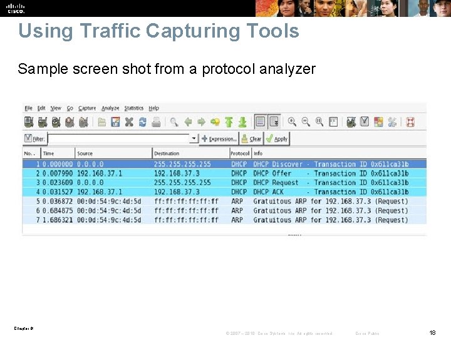Start a new live capture icon

56,122
